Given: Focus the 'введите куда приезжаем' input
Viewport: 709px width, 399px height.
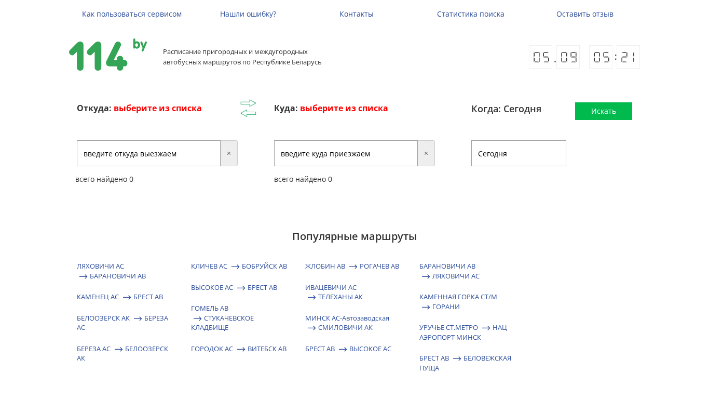Looking at the screenshot, I should pyautogui.click(x=346, y=153).
